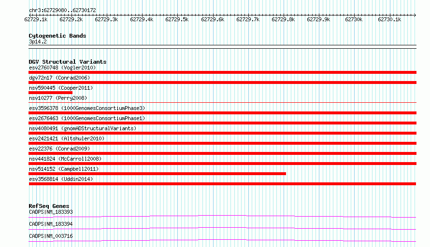Open variant esv22376 (Conrad2009) label

59,149
